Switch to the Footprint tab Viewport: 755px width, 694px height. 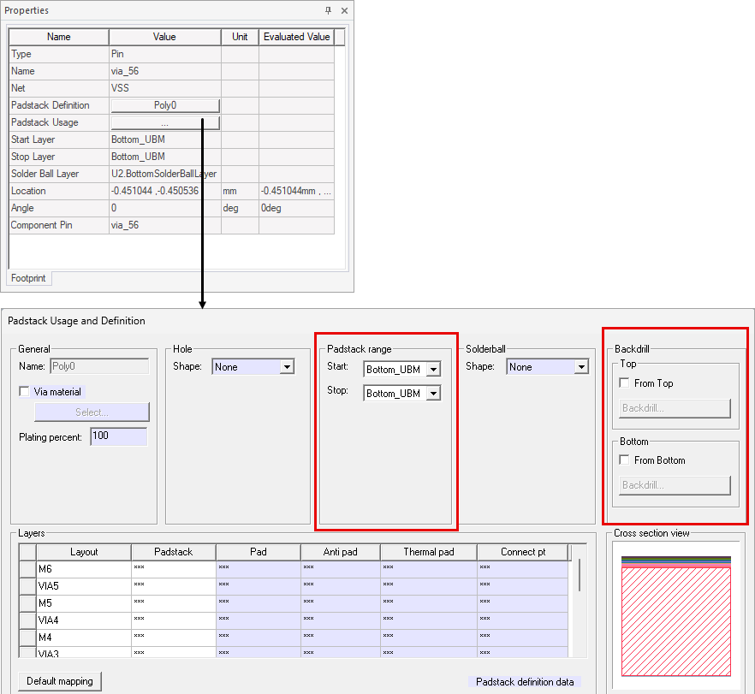click(28, 278)
